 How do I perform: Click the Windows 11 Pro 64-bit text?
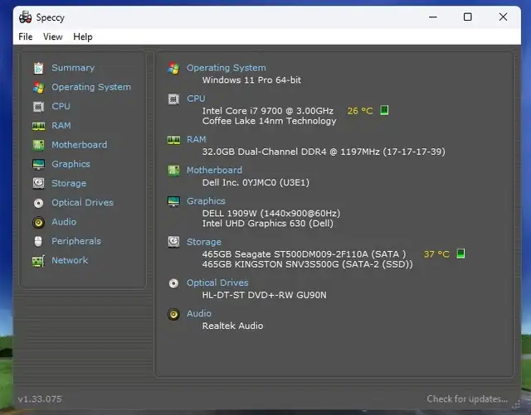point(251,80)
